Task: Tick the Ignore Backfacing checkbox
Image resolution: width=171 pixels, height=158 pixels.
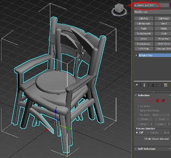Action: click(x=138, y=111)
